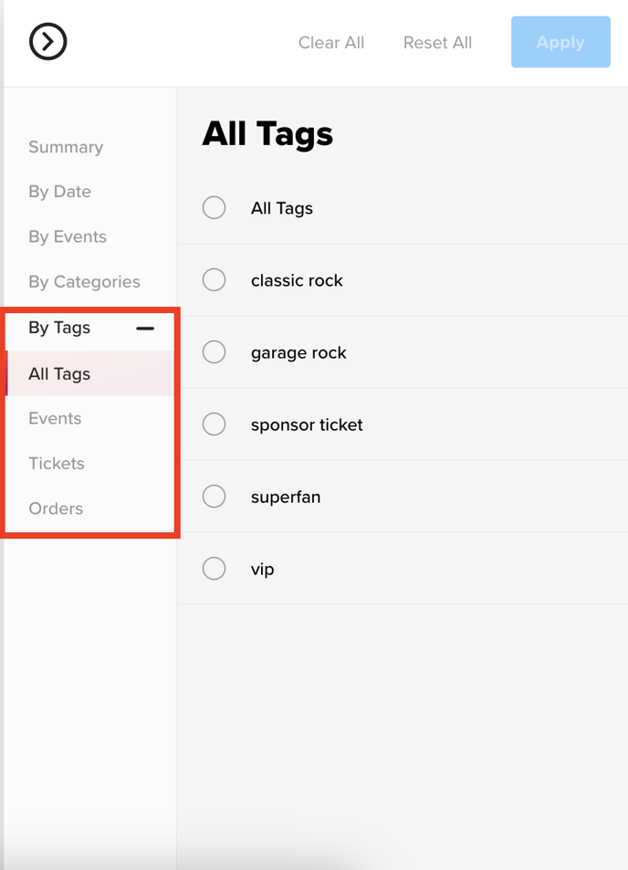The width and height of the screenshot is (628, 870).
Task: Click the circled arrow collapse panel icon
Action: coord(47,42)
